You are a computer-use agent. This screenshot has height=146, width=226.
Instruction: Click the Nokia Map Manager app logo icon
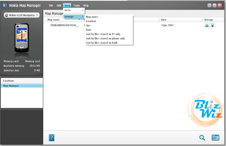(x=4, y=6)
